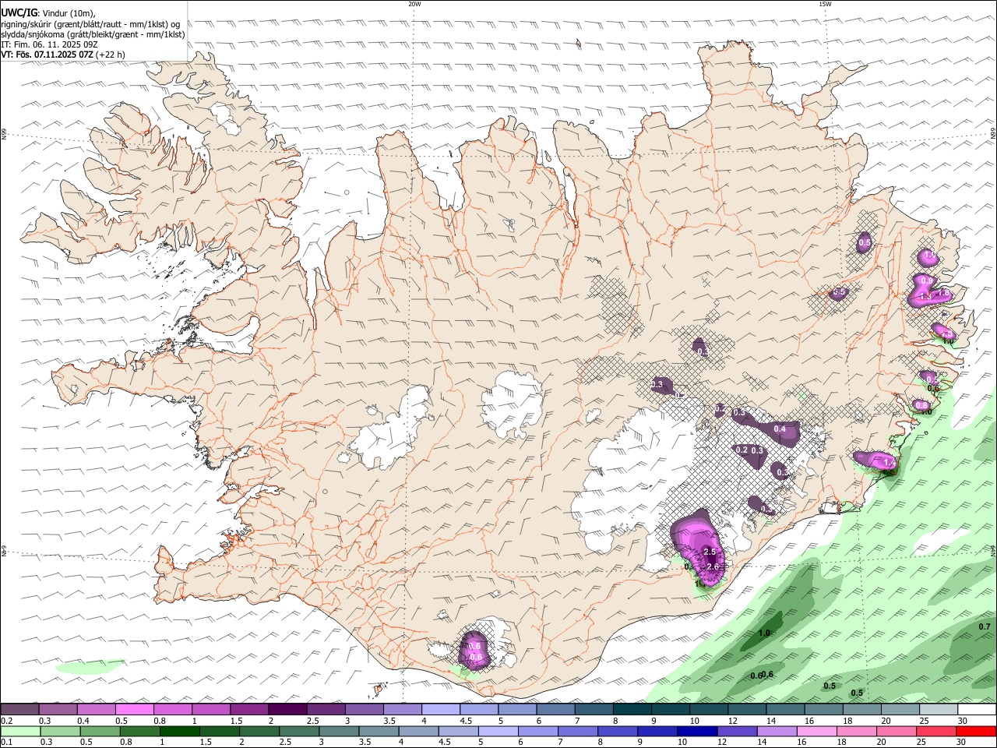The height and width of the screenshot is (748, 997).
Task: Select upper legend swatch between 12 and 14
Action: pos(747,709)
